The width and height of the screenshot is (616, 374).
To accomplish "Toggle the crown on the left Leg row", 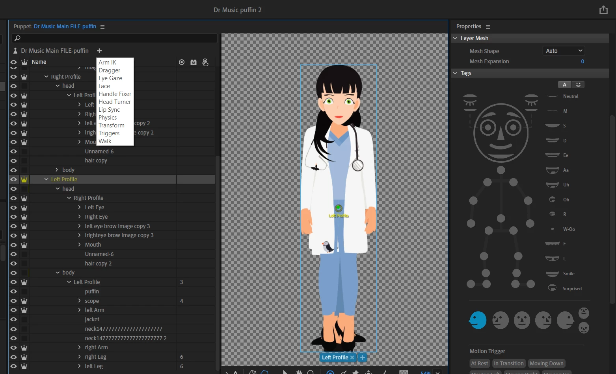I will [24, 366].
